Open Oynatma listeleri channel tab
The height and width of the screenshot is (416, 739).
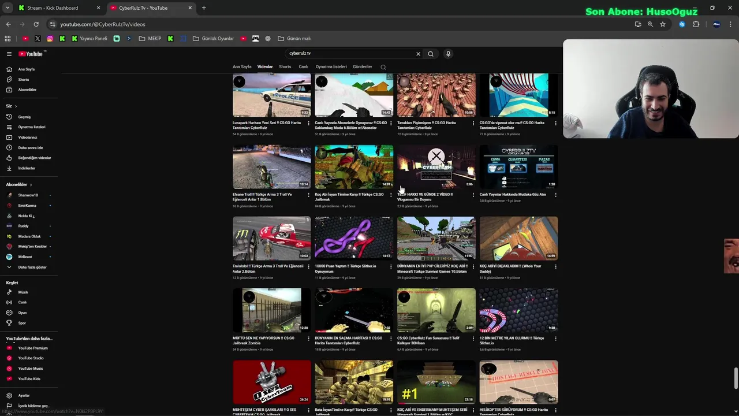tap(331, 67)
